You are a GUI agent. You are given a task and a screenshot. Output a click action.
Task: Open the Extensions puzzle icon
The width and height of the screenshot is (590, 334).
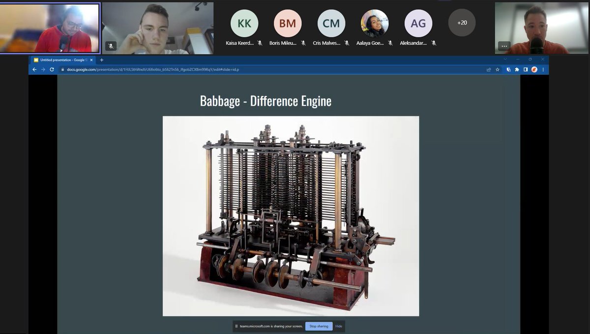(517, 70)
